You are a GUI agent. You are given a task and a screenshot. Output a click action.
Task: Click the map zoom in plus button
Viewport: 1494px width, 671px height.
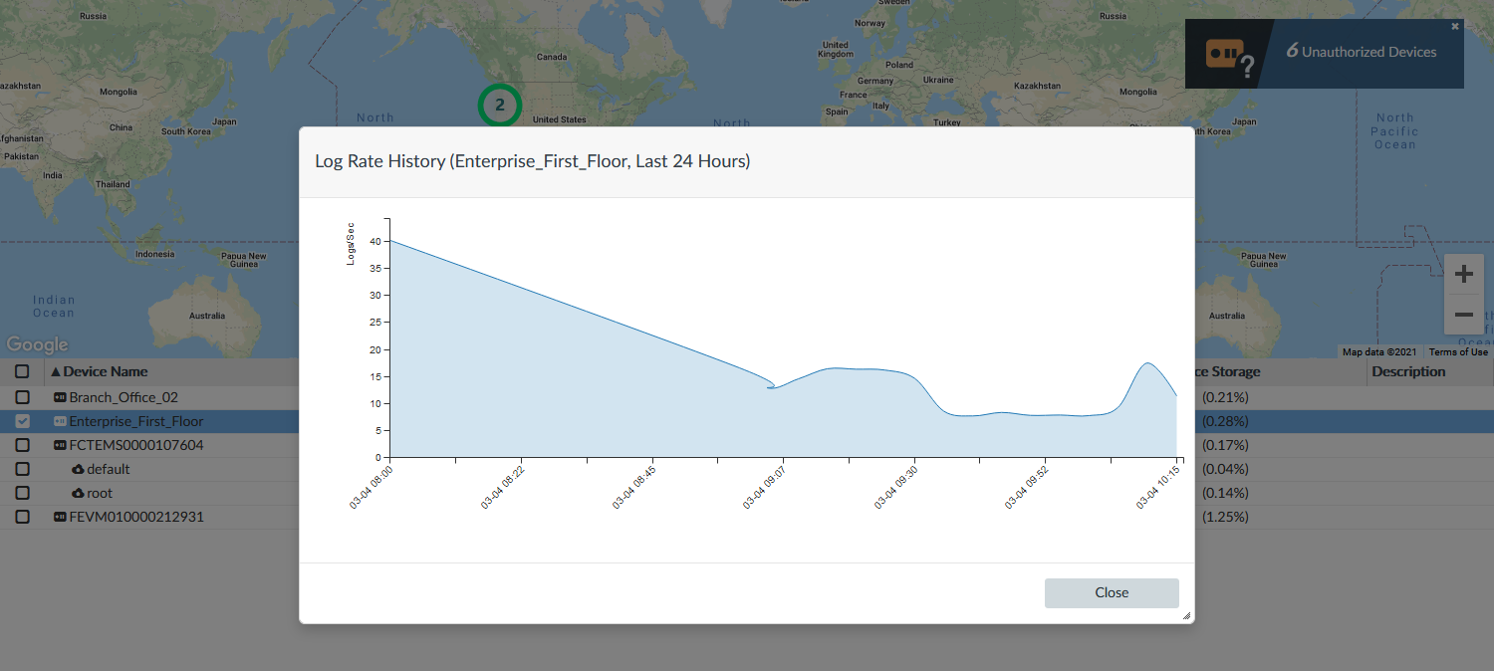click(1463, 274)
